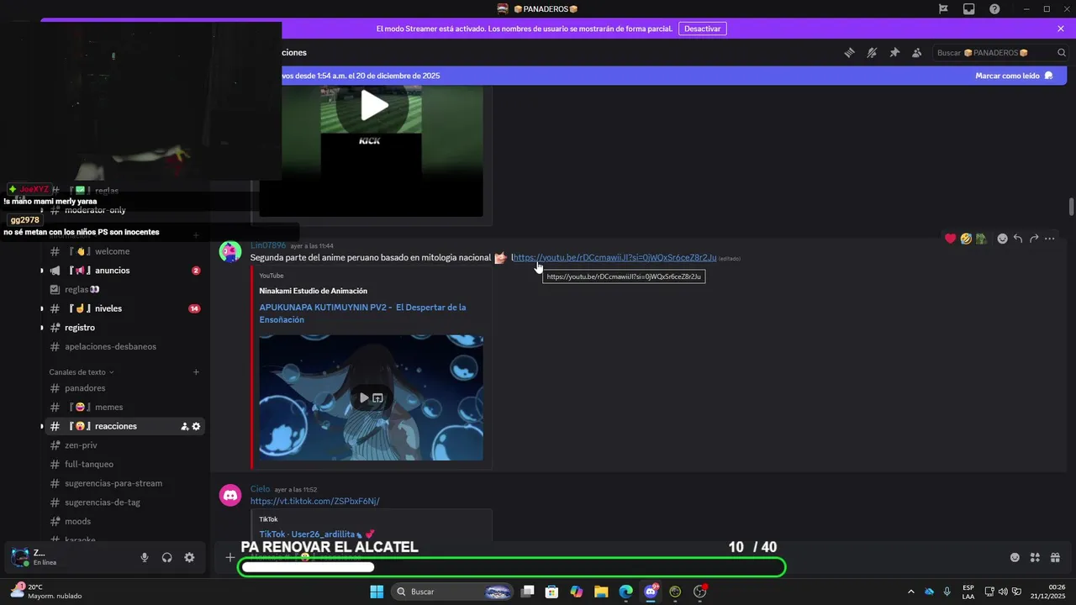Click the laughing emoji quick reaction
This screenshot has height=605, width=1076.
[x=966, y=239]
